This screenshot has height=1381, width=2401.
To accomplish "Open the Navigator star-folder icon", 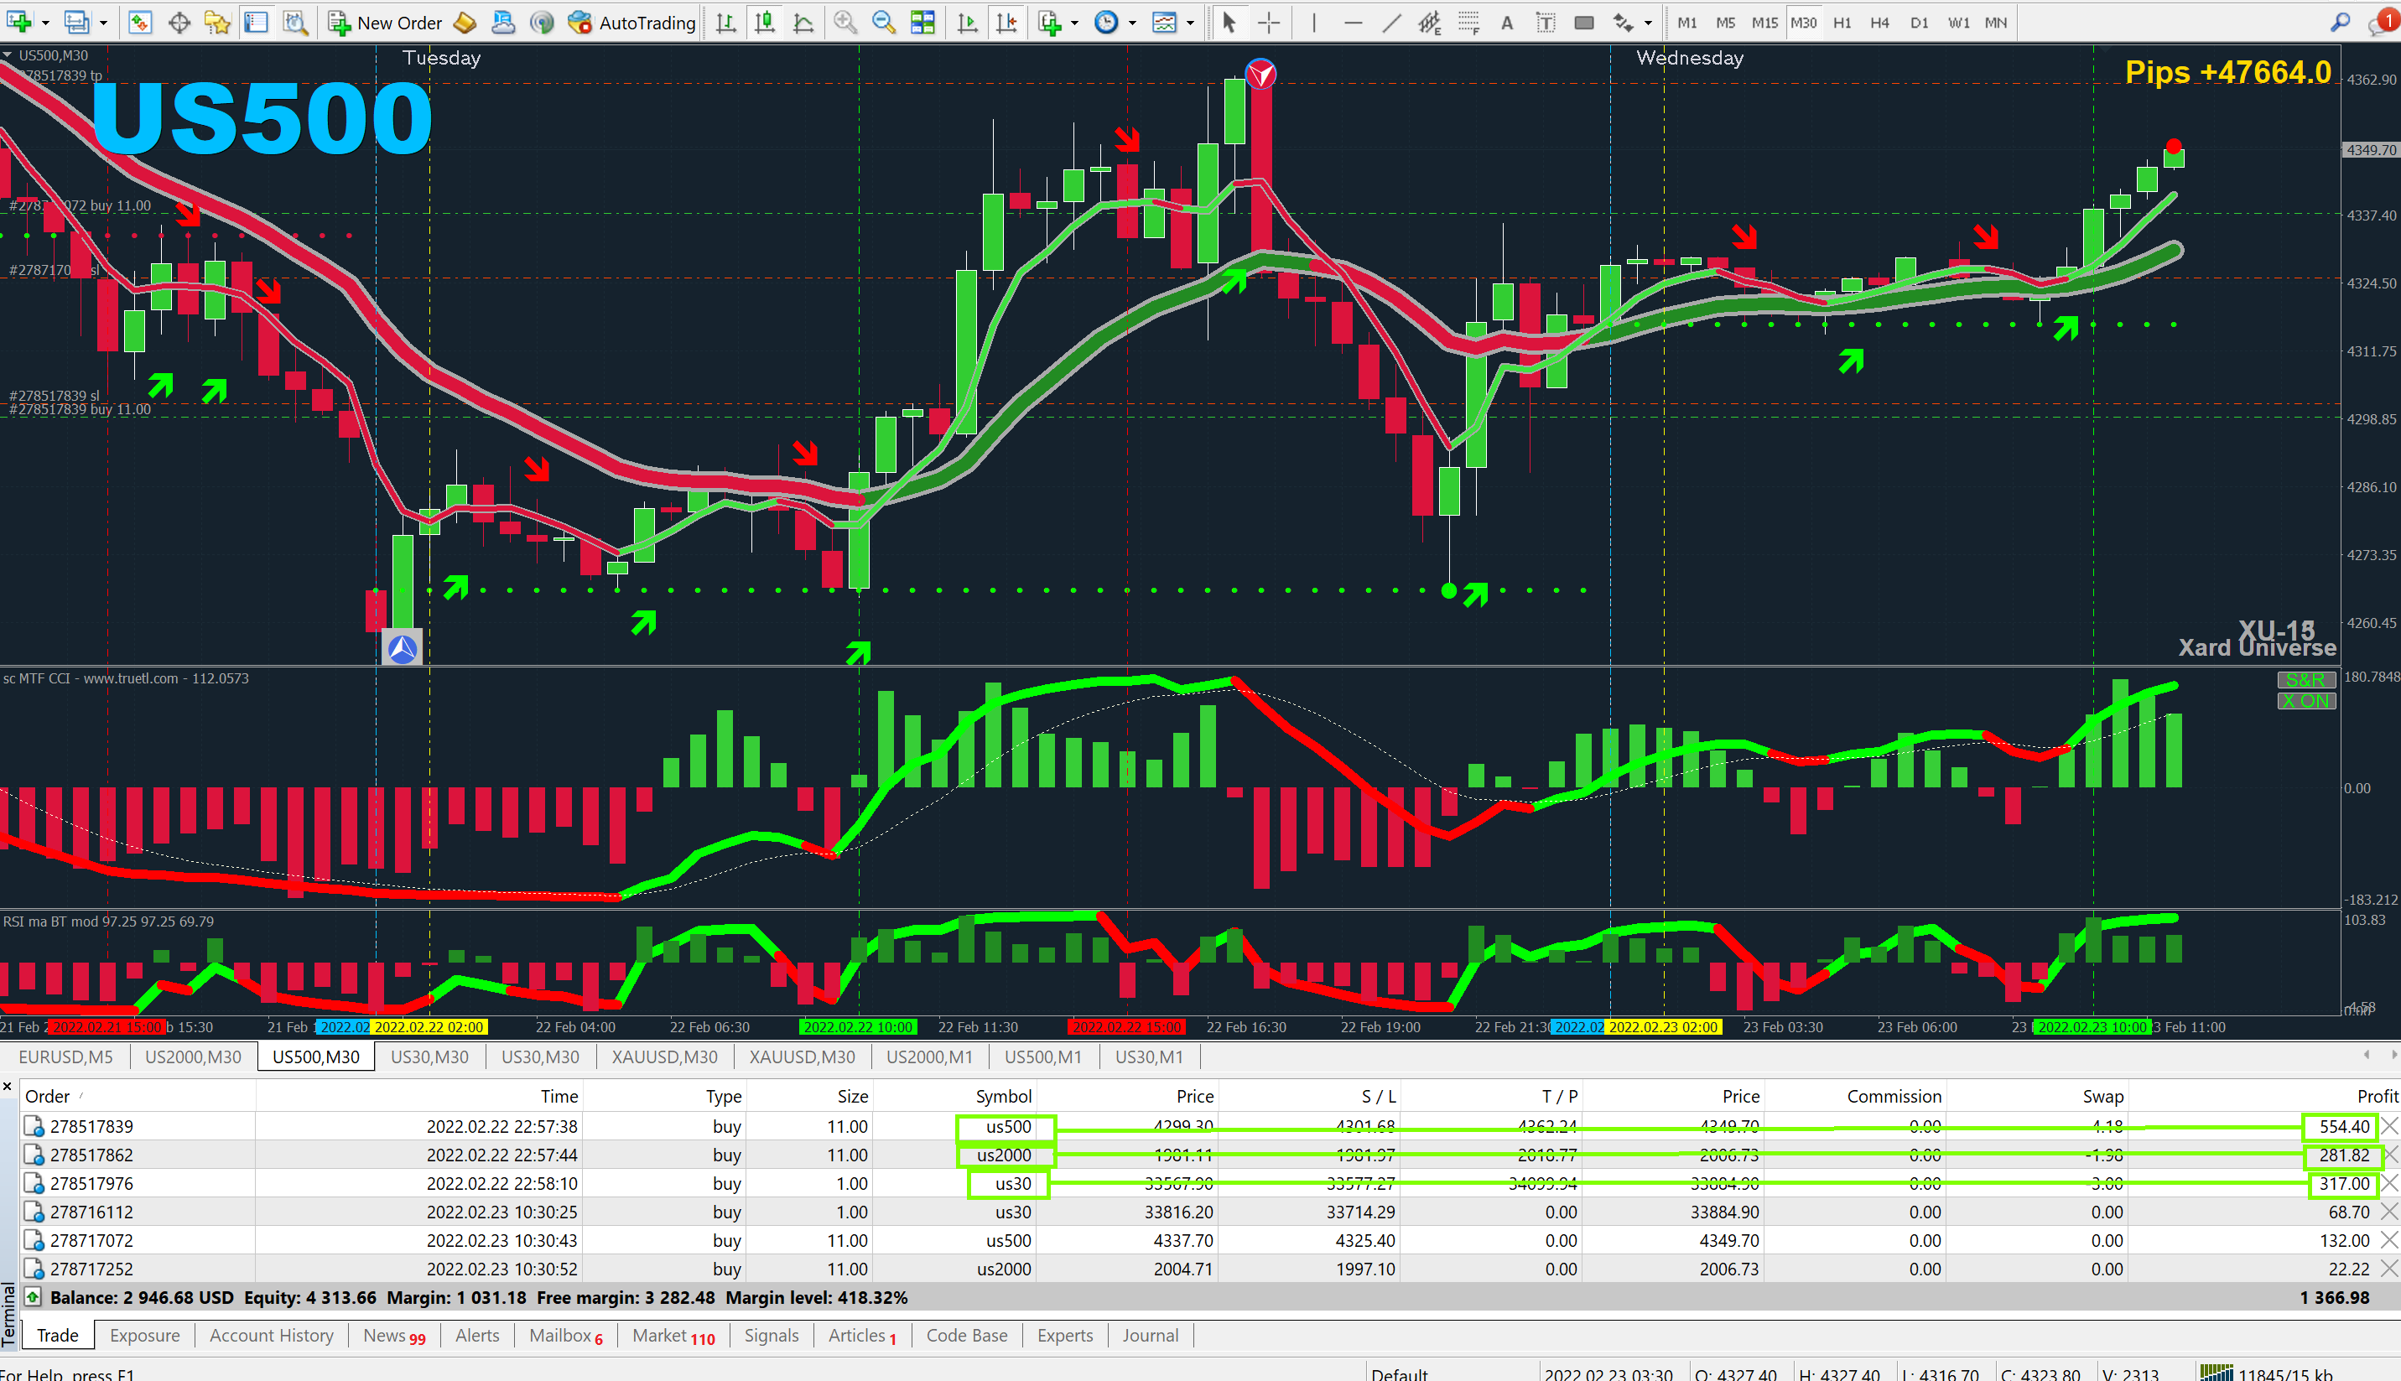I will 217,23.
